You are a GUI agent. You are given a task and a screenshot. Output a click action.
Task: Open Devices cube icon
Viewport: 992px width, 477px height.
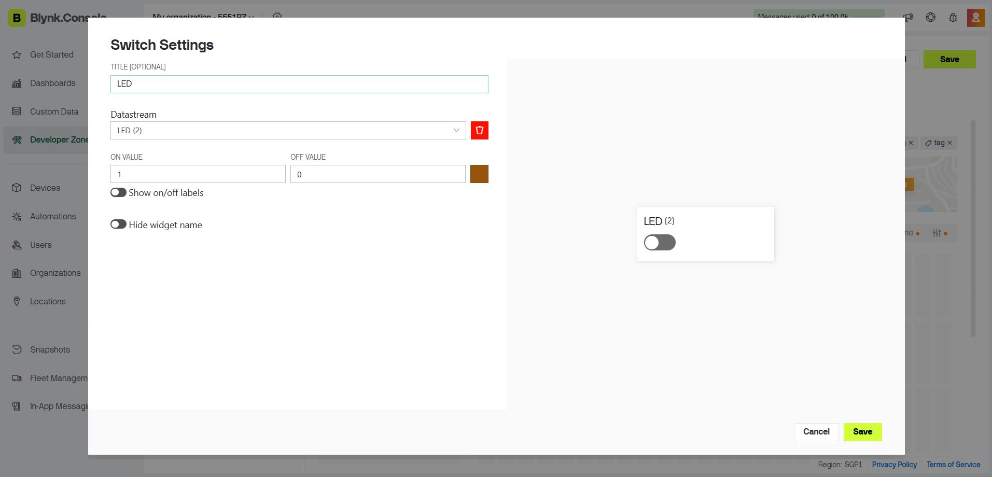pyautogui.click(x=17, y=188)
